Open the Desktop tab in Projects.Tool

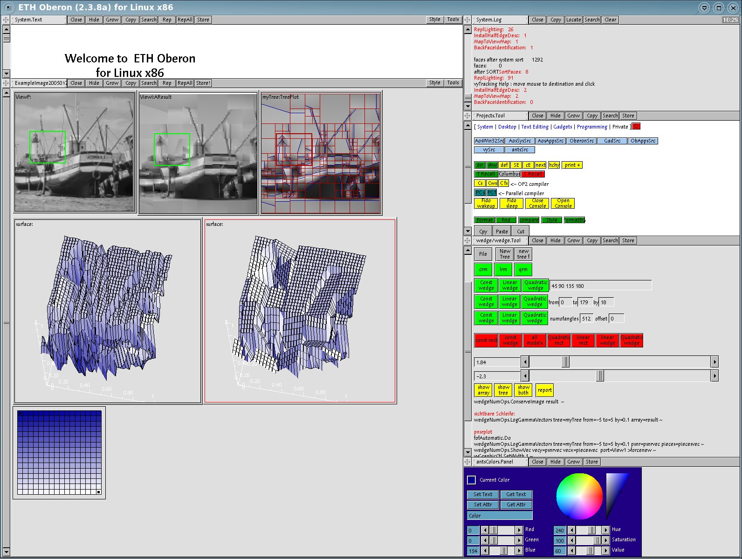(507, 127)
